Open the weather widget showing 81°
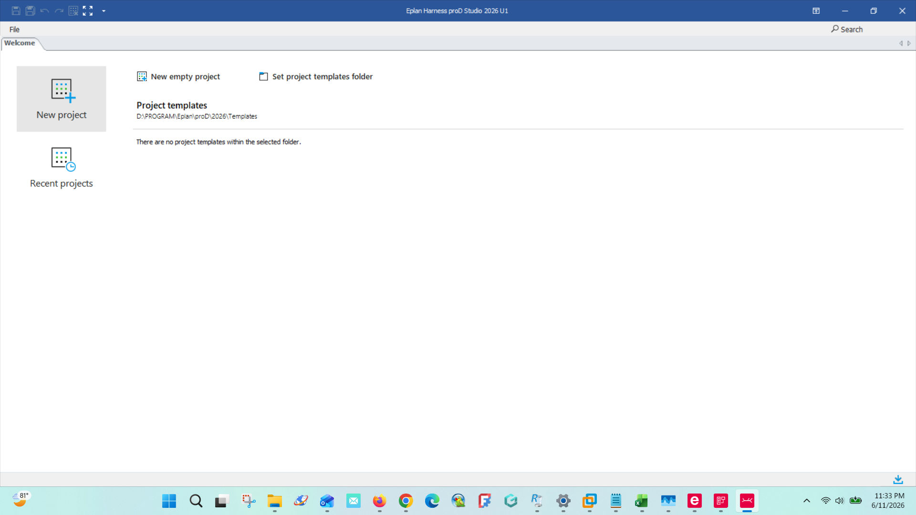This screenshot has width=916, height=515. point(21,500)
